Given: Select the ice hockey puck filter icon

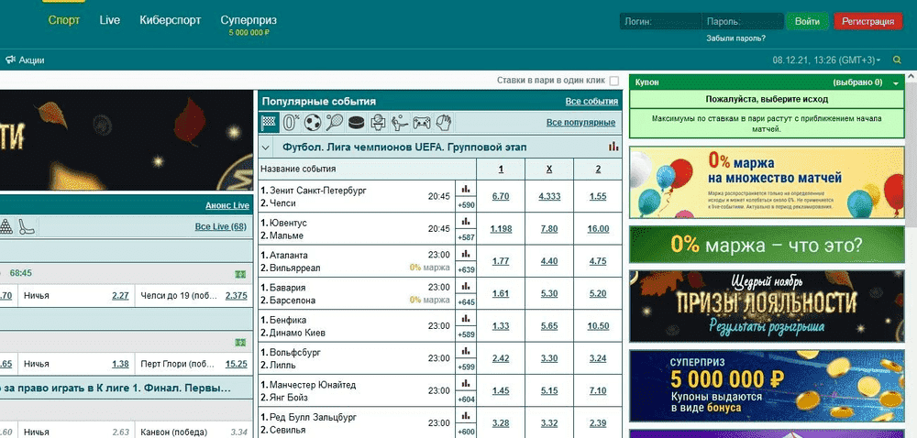Looking at the screenshot, I should tap(356, 122).
